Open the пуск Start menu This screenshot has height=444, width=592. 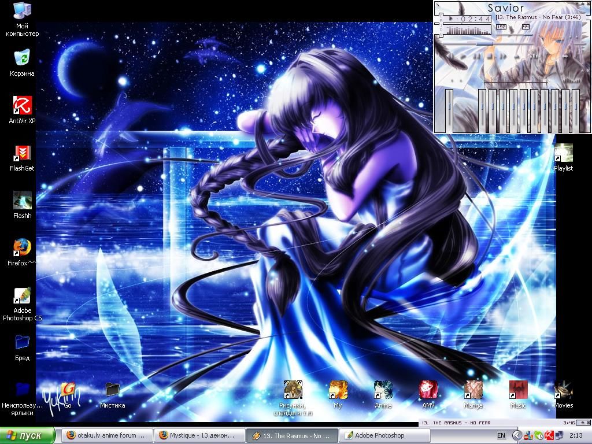(28, 435)
